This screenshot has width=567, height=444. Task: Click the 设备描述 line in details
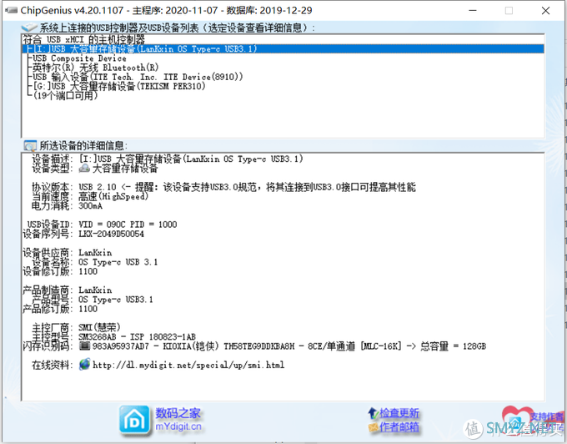point(168,159)
